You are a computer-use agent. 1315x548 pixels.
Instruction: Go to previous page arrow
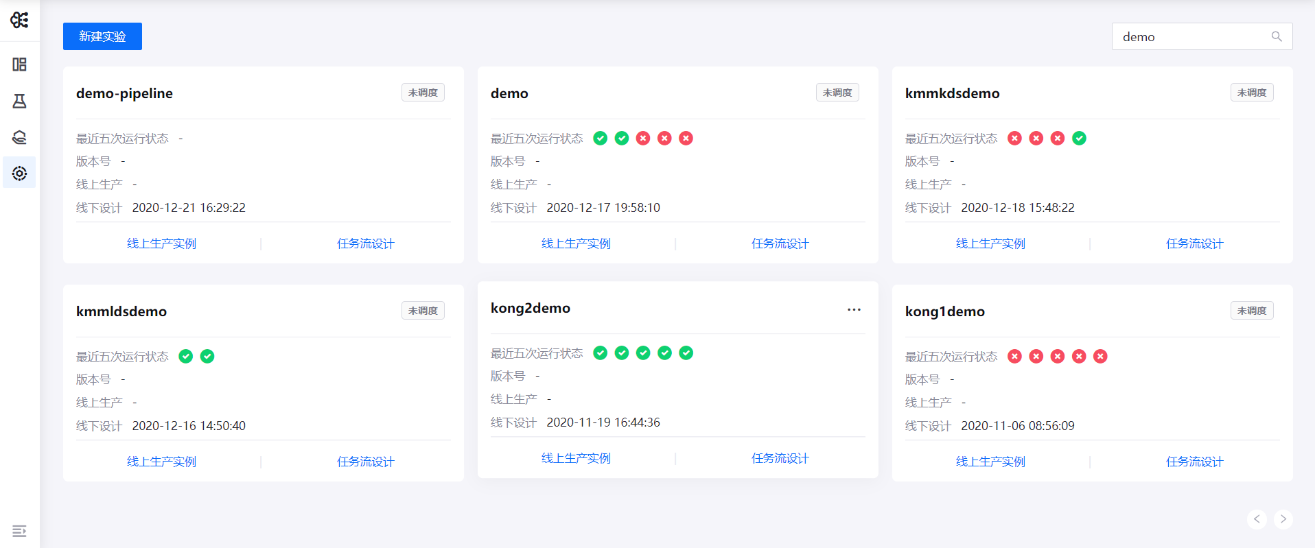1257,519
